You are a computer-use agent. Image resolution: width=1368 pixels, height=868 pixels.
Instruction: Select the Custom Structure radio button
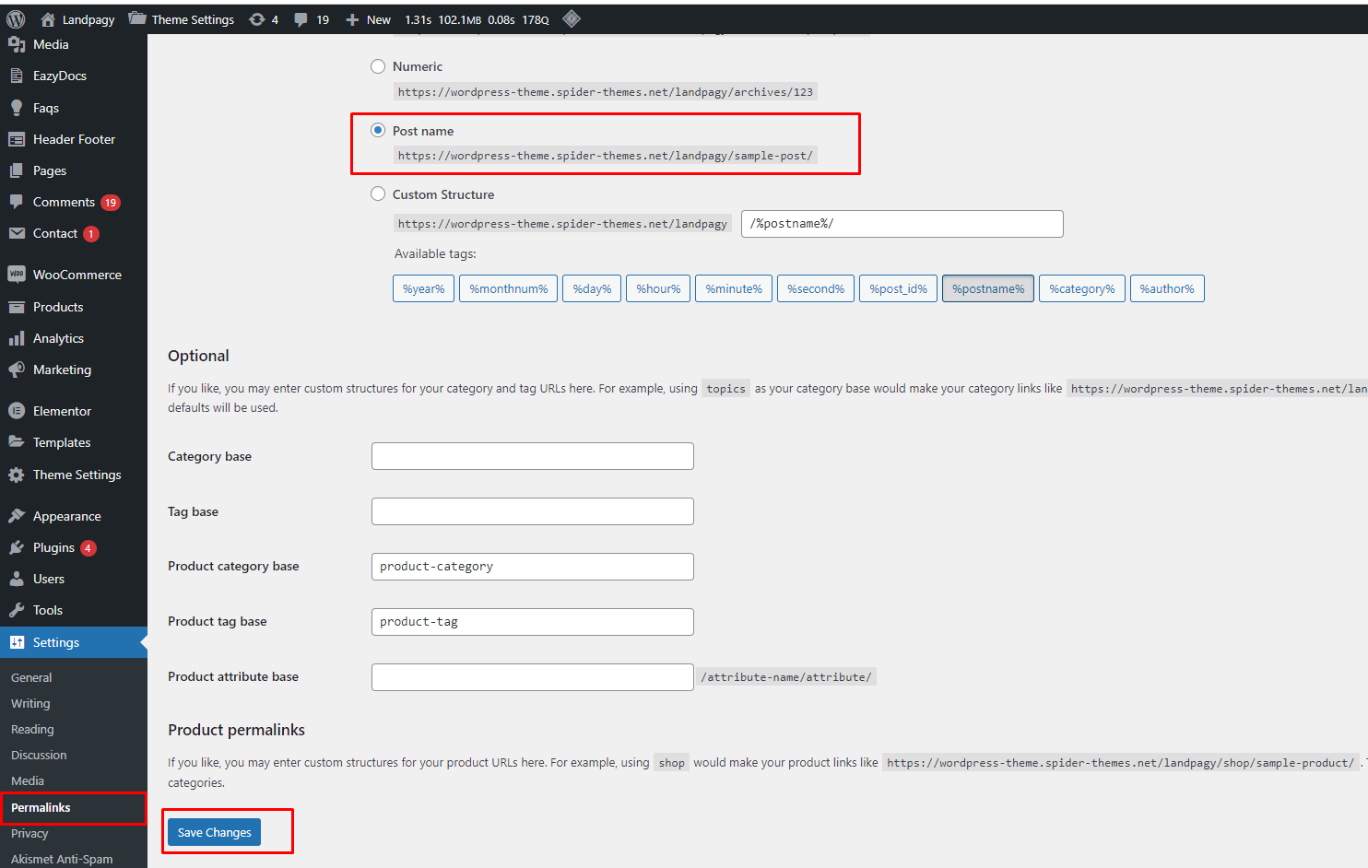[x=378, y=194]
